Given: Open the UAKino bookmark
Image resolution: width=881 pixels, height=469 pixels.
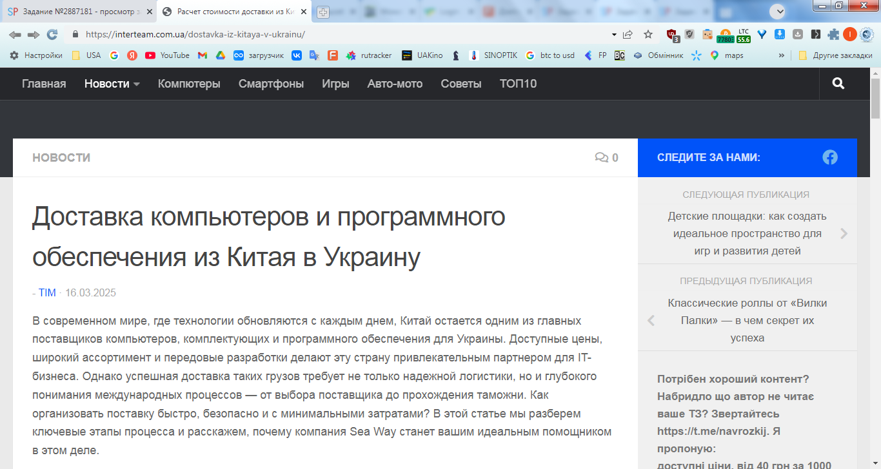Looking at the screenshot, I should [422, 55].
